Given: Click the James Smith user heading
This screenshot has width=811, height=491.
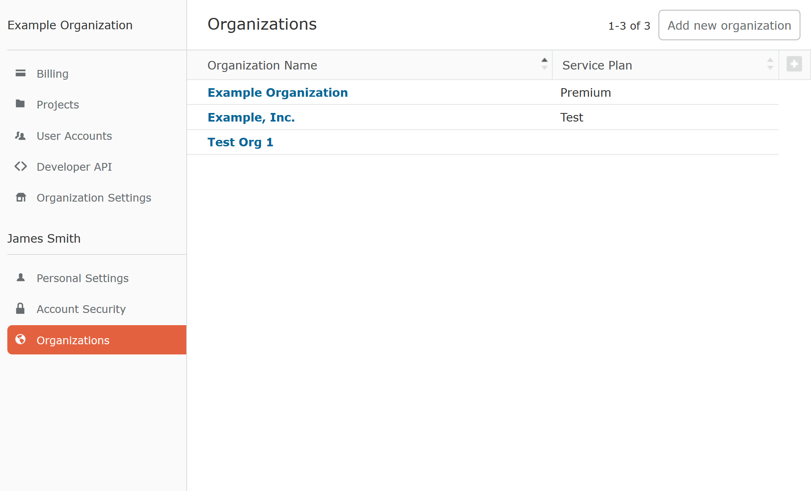Looking at the screenshot, I should coord(44,239).
